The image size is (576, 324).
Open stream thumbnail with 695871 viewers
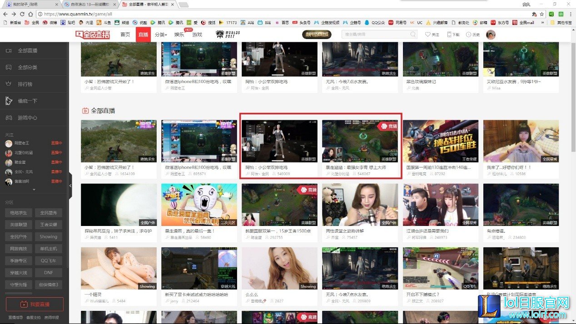[x=199, y=141]
